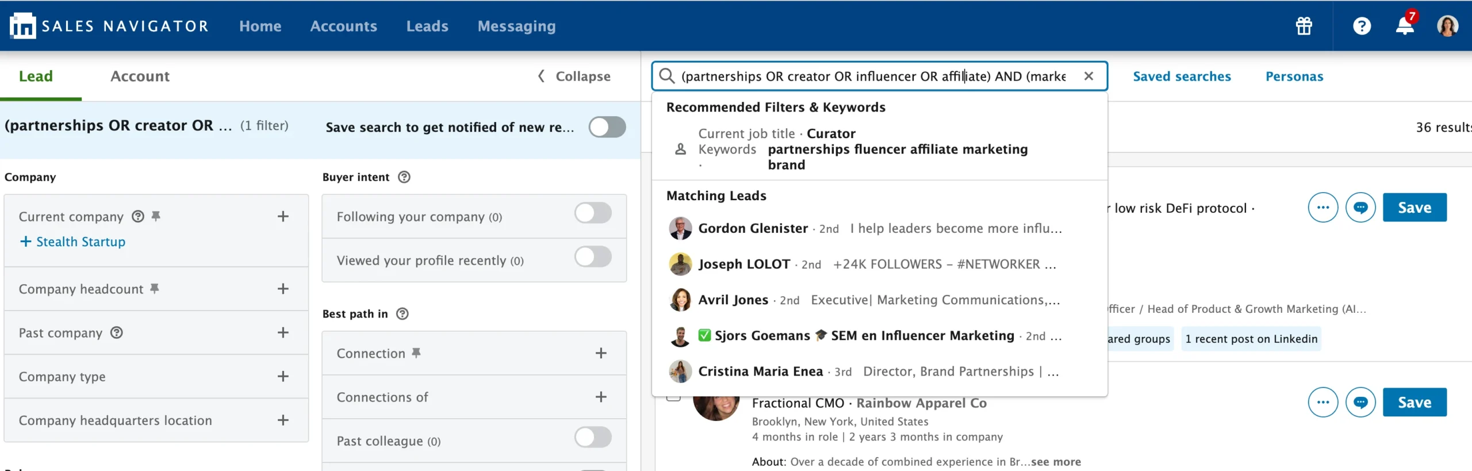Expand Company headquarters location filter
The image size is (1472, 471).
tap(283, 420)
